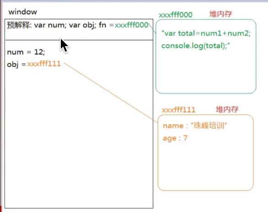
Task: Click the green 'xxxfff000' address after fn =
Action: tap(131, 25)
